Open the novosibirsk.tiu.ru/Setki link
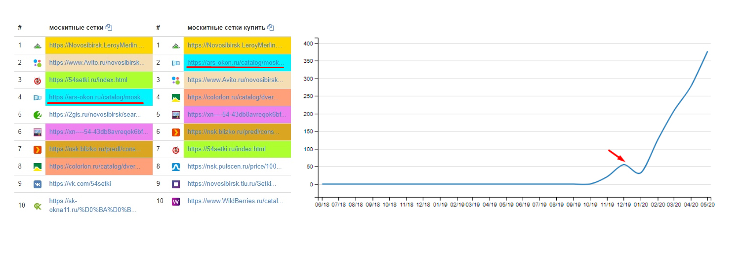The height and width of the screenshot is (257, 741). (x=232, y=184)
